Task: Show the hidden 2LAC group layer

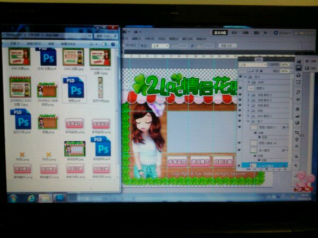Action: coord(240,82)
